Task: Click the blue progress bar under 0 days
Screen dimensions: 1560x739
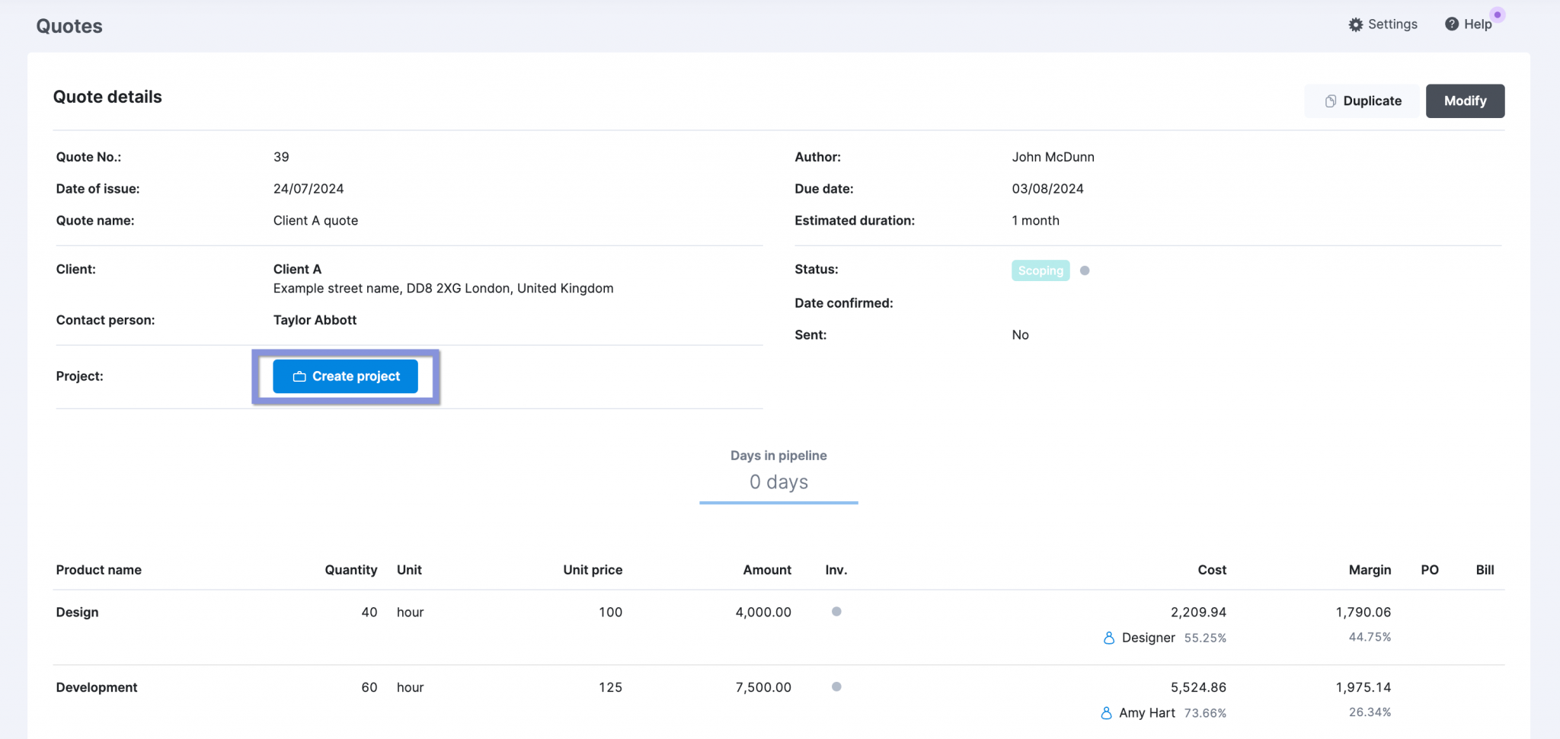Action: pos(778,503)
